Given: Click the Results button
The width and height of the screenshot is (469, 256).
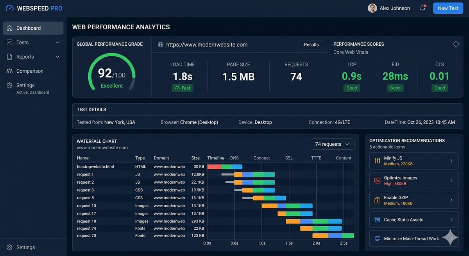Looking at the screenshot, I should tap(311, 45).
